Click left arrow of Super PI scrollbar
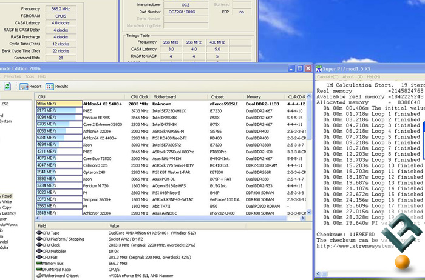Screen dimensions: 425x280 point(318,274)
